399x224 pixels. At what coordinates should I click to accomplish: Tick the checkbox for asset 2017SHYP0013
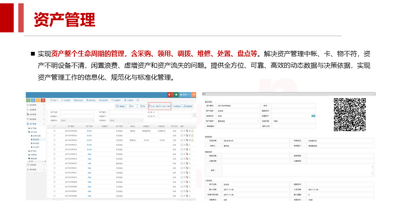tap(54, 163)
